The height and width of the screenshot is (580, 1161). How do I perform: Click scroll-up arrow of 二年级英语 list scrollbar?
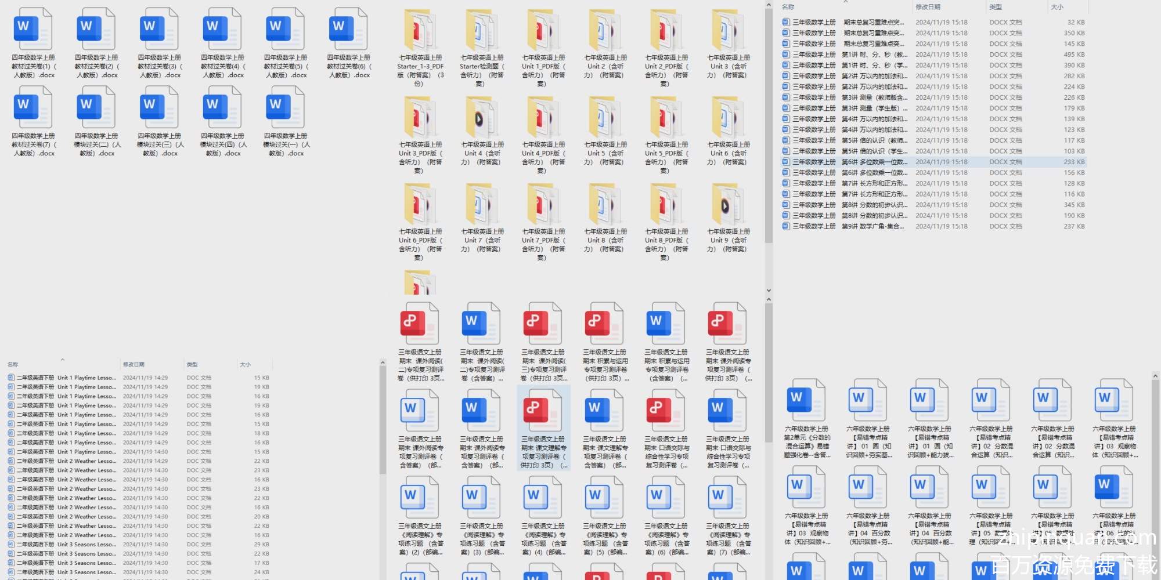coord(383,363)
